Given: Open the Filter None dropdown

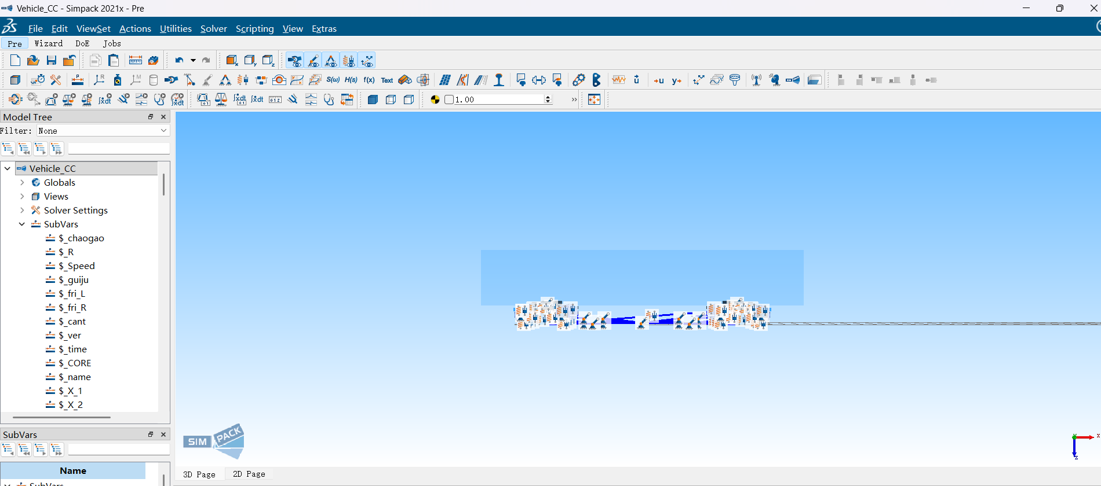Looking at the screenshot, I should pyautogui.click(x=103, y=131).
